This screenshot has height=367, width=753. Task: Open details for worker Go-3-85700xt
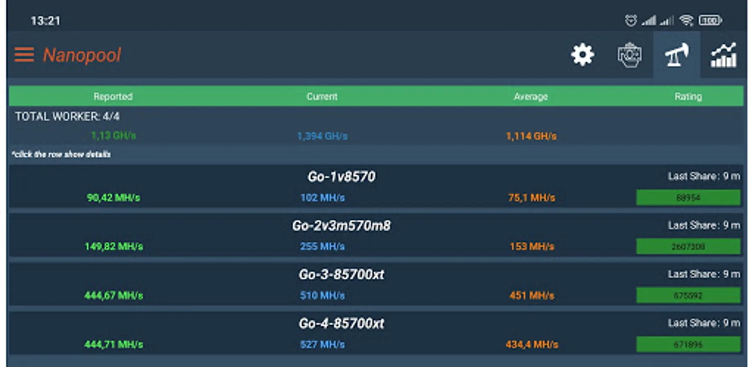(x=376, y=284)
